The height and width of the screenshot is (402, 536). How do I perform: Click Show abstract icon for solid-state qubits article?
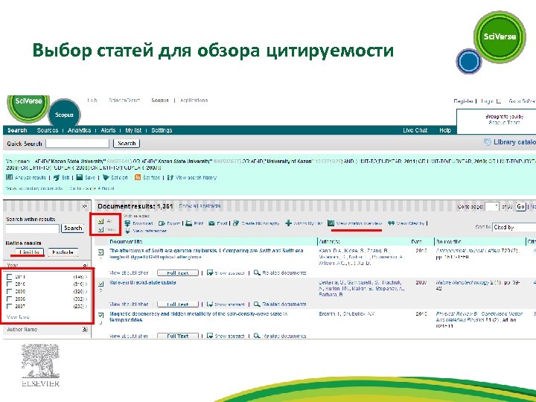210,304
